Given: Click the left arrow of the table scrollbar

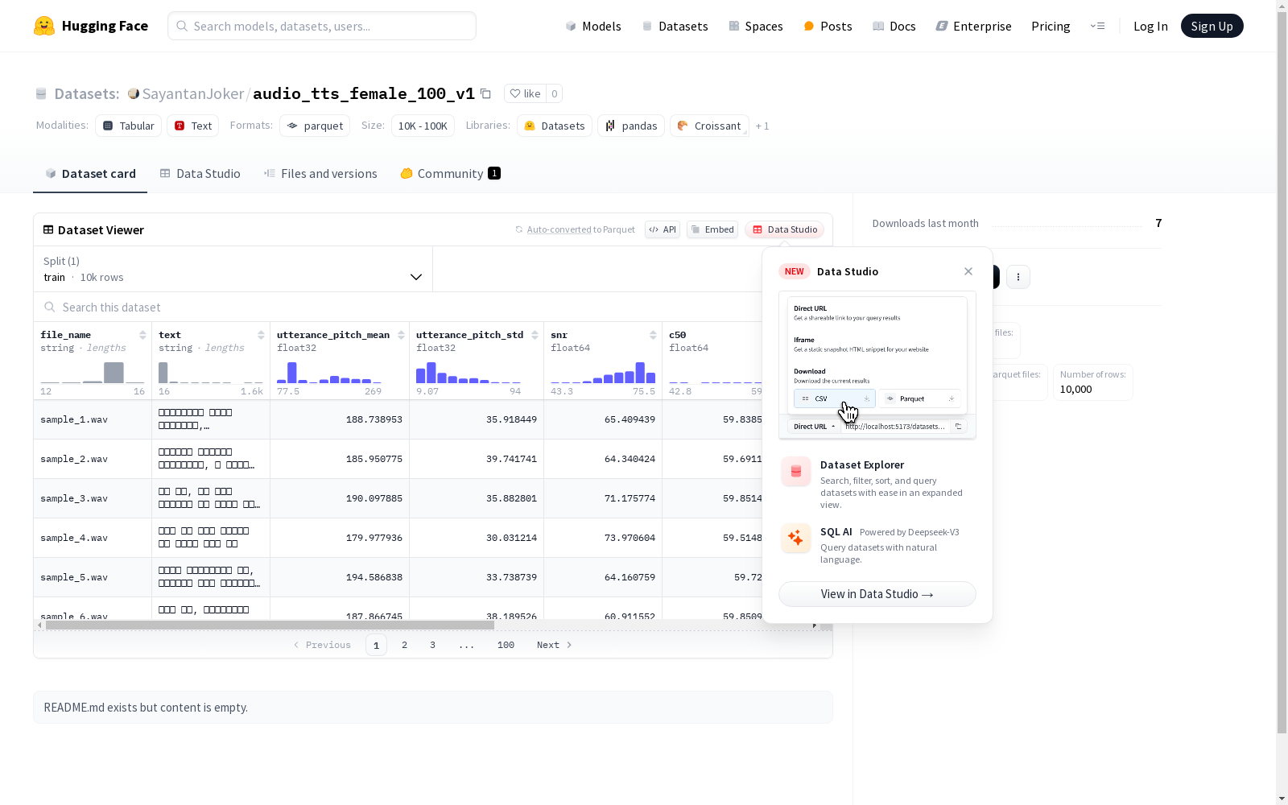Looking at the screenshot, I should point(40,625).
